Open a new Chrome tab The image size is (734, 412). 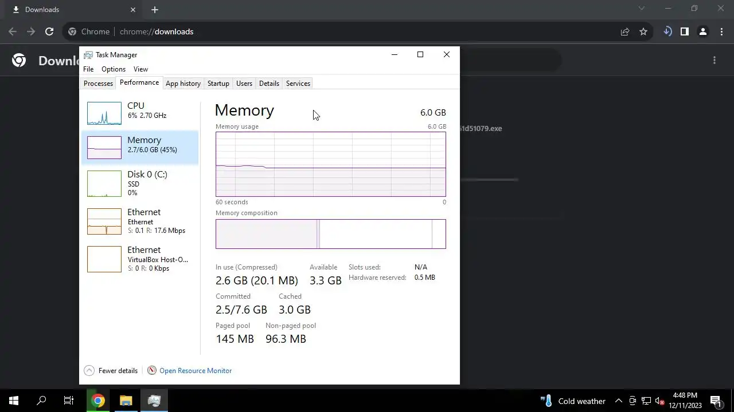point(155,10)
